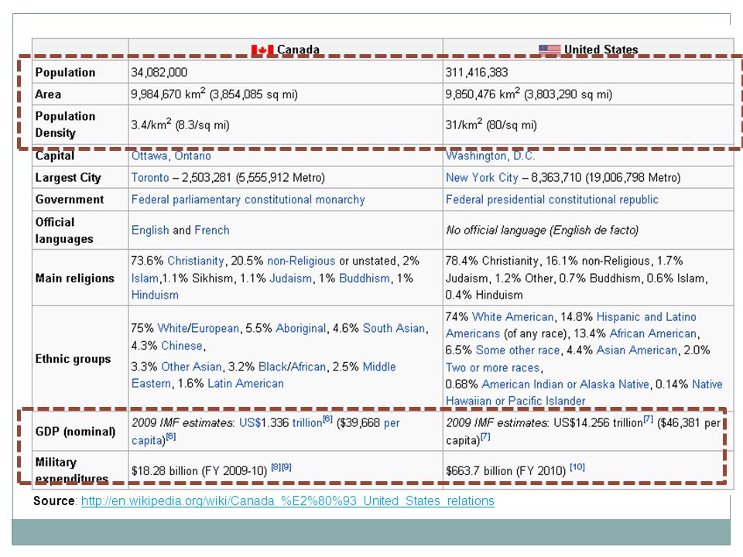Click Canada's population value 34,082,000
743x557 pixels.
point(159,73)
